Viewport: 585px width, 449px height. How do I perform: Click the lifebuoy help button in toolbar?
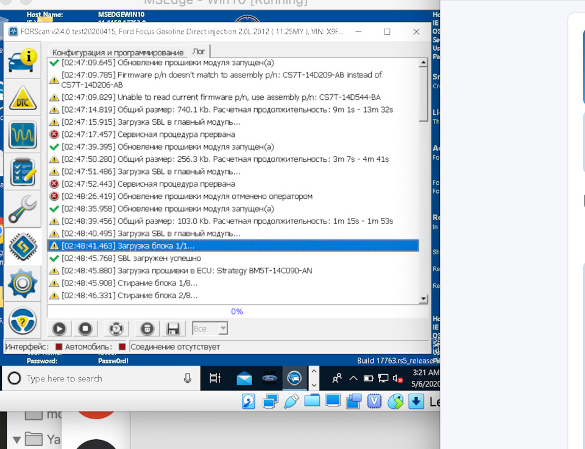116,329
